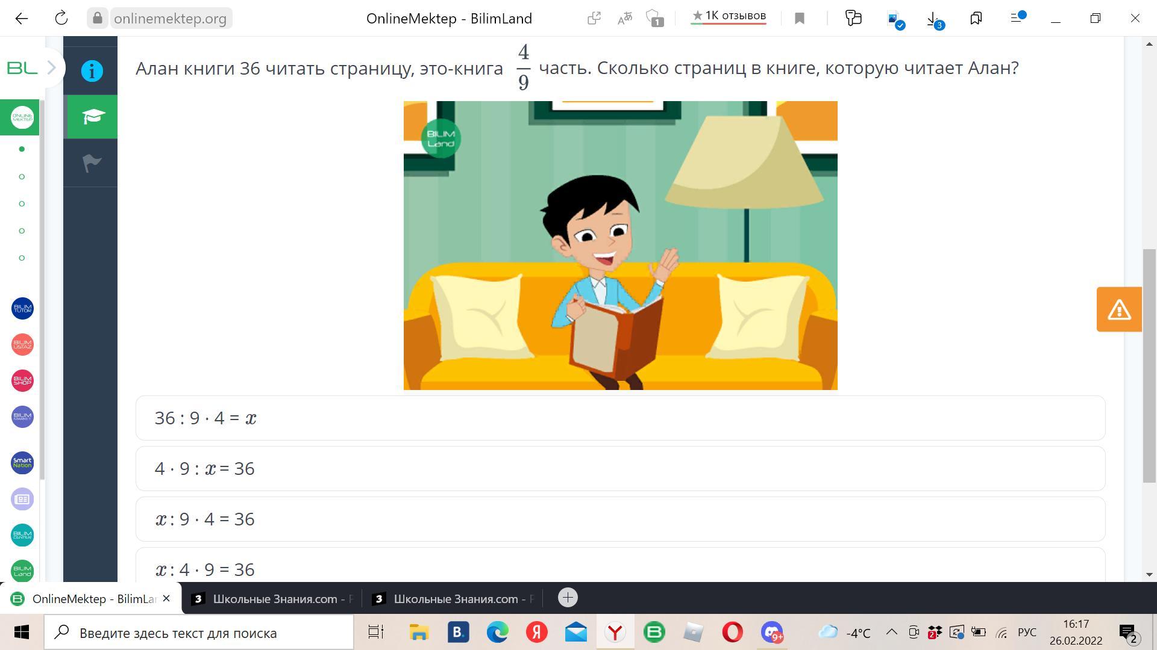Screen dimensions: 1157x650
Task: Expand the BL sidebar with the chevron arrow
Action: [52, 68]
